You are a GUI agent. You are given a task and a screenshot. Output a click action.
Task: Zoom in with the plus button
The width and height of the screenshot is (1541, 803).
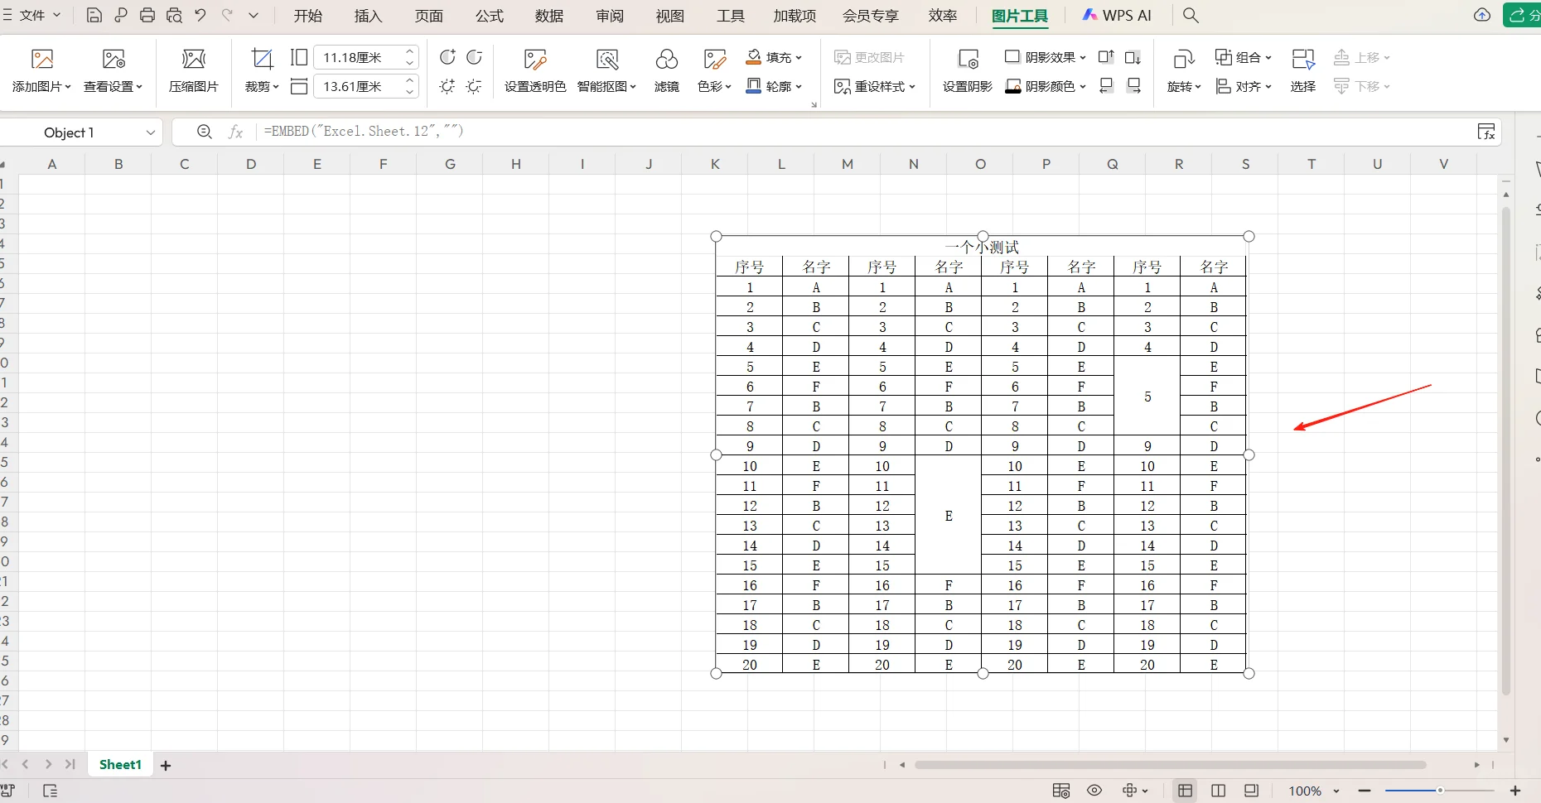click(x=1515, y=791)
